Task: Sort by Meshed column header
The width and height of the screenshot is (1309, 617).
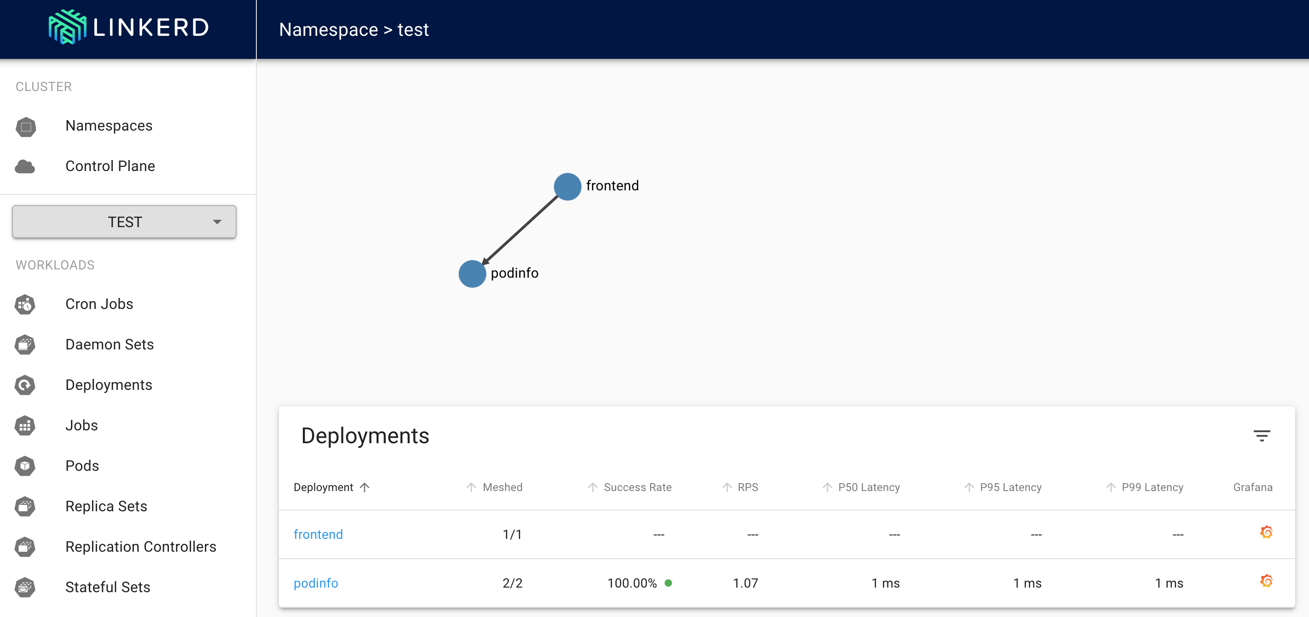Action: tap(502, 487)
